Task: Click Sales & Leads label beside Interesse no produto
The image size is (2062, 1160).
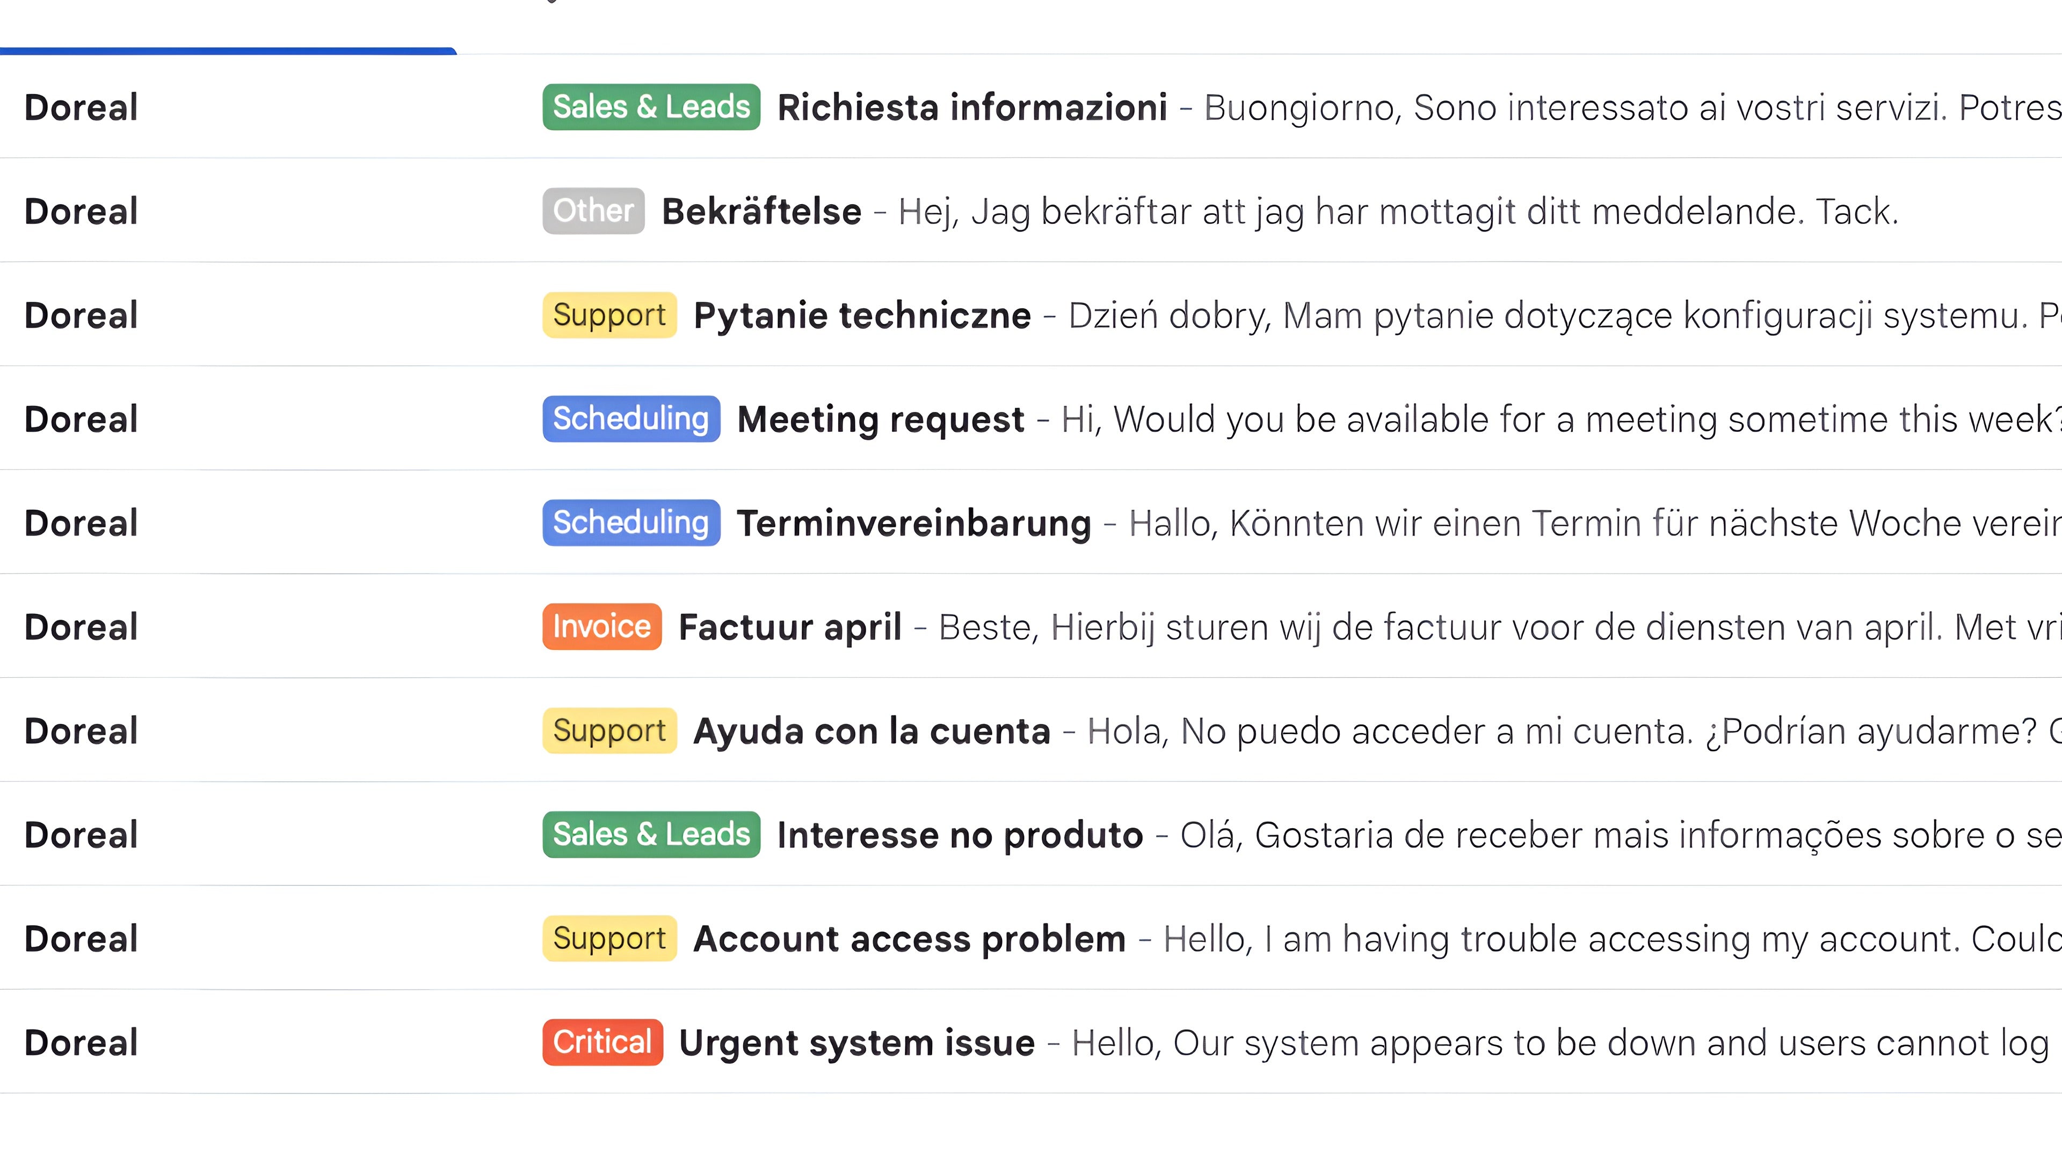Action: pos(651,835)
